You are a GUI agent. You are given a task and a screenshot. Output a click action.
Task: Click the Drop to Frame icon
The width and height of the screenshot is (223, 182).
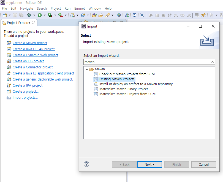[197, 15]
